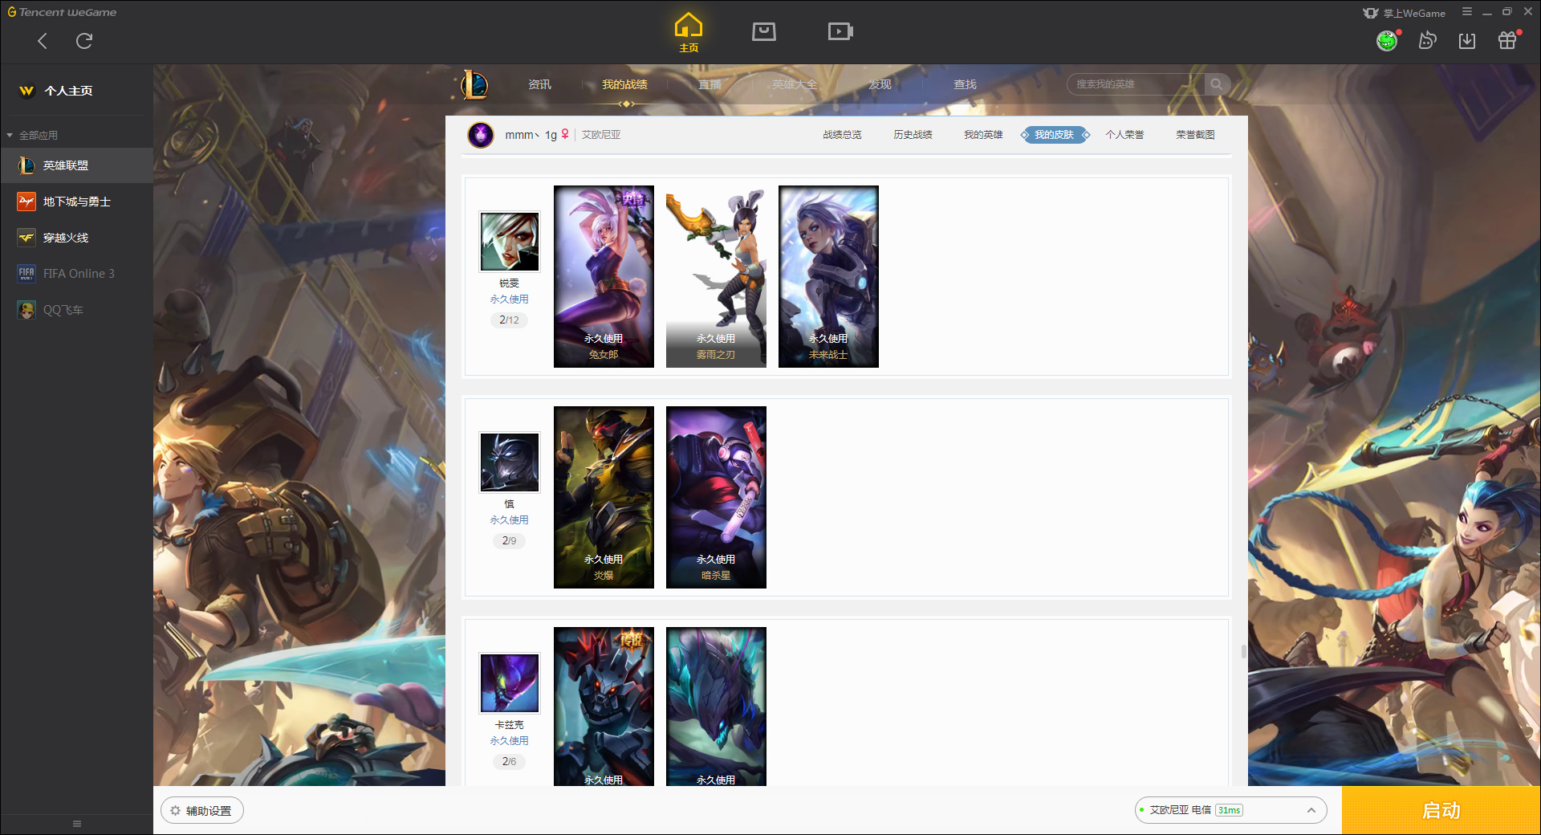Select FIFA Online 3 in the sidebar
1541x835 pixels.
[x=76, y=274]
